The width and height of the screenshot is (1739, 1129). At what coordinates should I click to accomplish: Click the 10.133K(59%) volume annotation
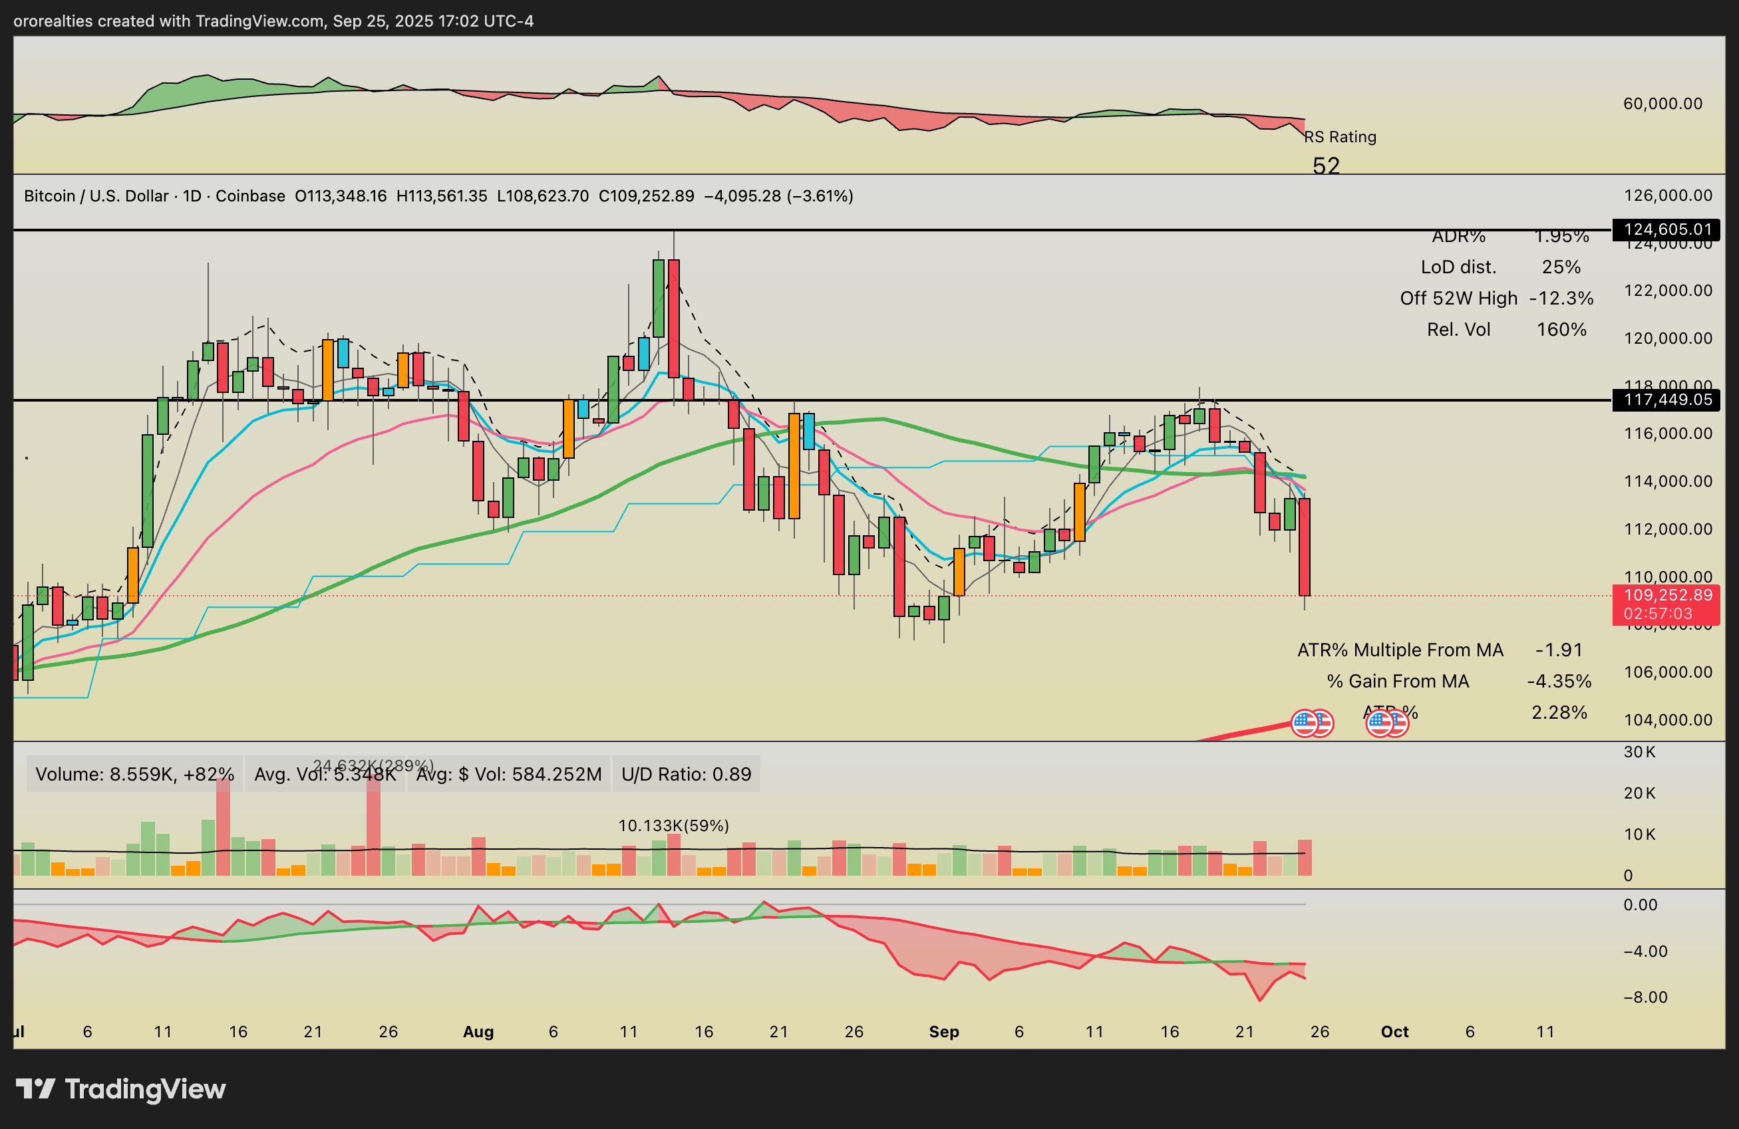point(673,825)
